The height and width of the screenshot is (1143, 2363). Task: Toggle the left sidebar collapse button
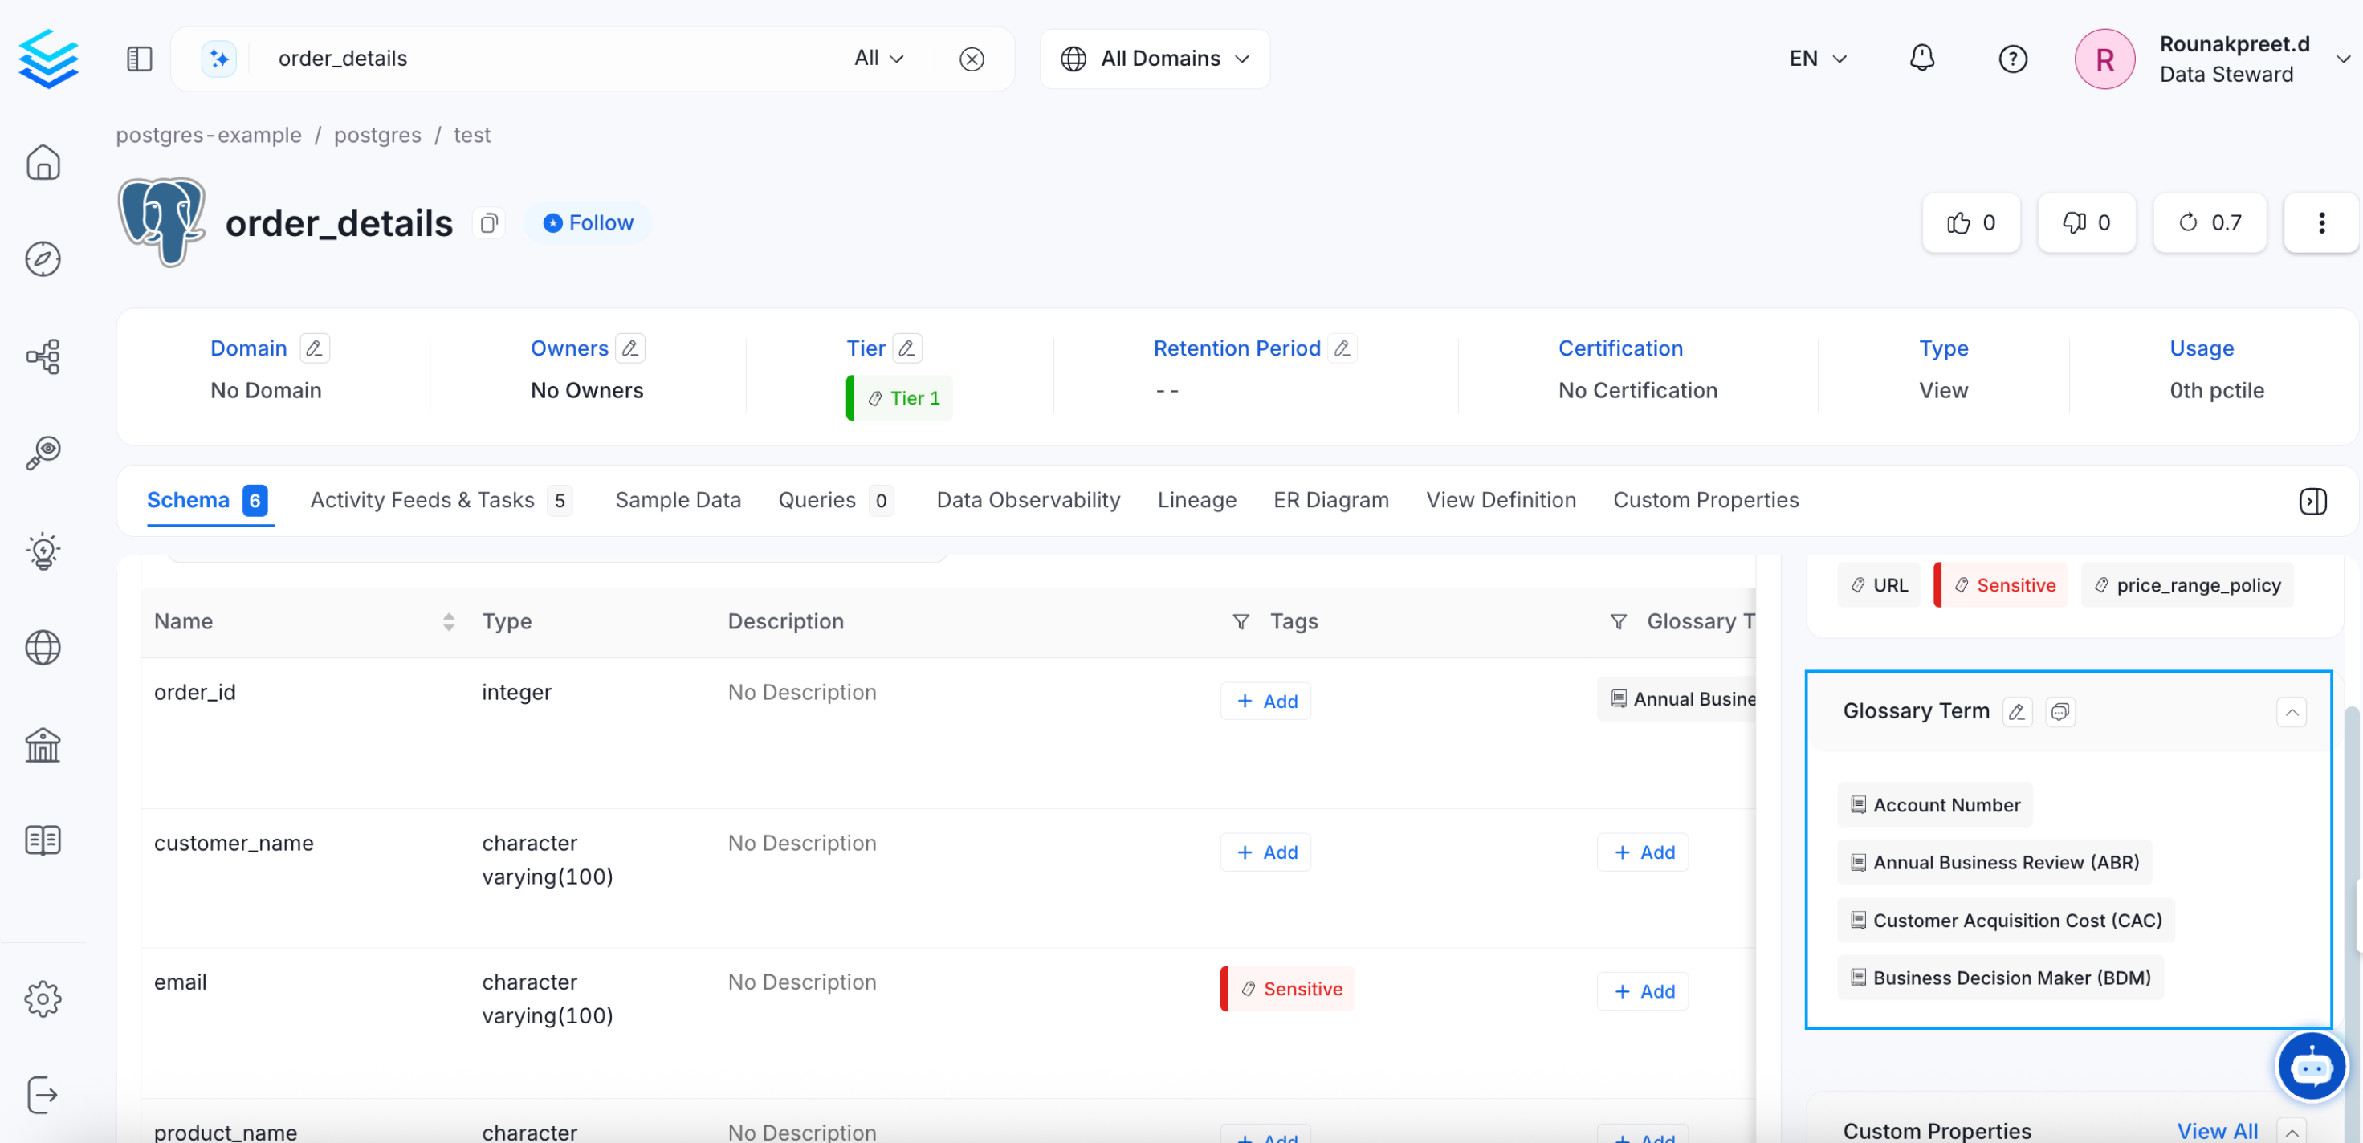[x=140, y=59]
